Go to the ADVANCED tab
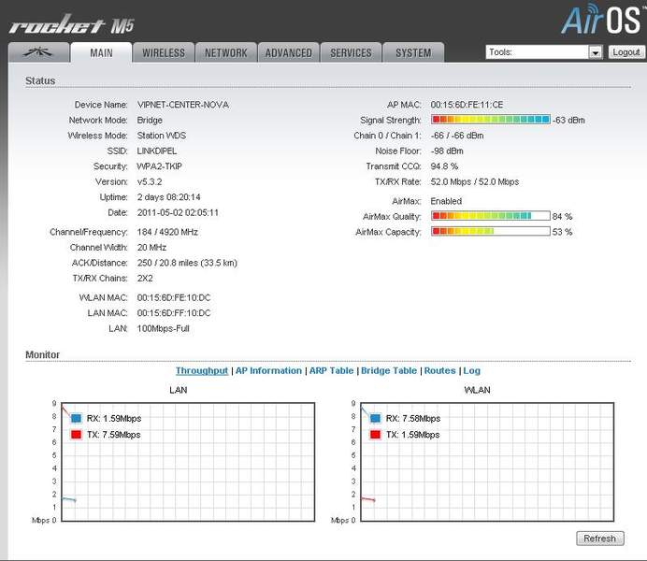This screenshot has height=561, width=647. pos(288,52)
